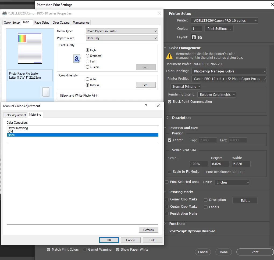Click the Defaults button

click(148, 230)
